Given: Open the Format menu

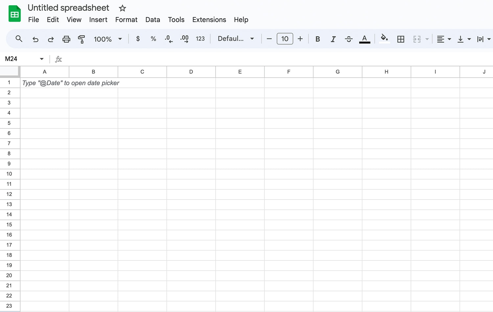Looking at the screenshot, I should [x=126, y=20].
